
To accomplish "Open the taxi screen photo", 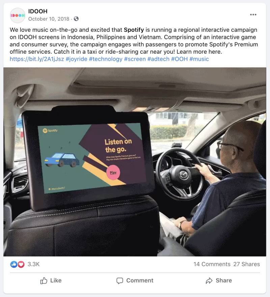I will tap(135, 162).
